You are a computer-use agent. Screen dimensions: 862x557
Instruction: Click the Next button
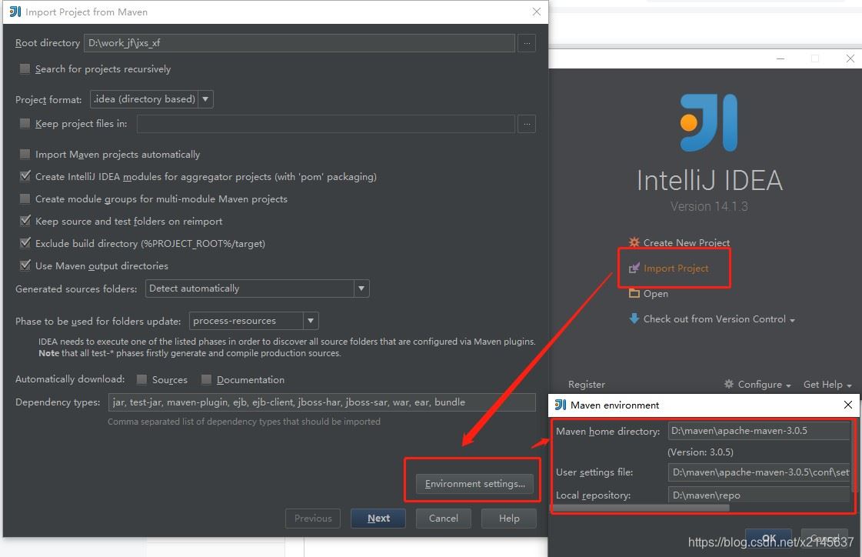(378, 518)
